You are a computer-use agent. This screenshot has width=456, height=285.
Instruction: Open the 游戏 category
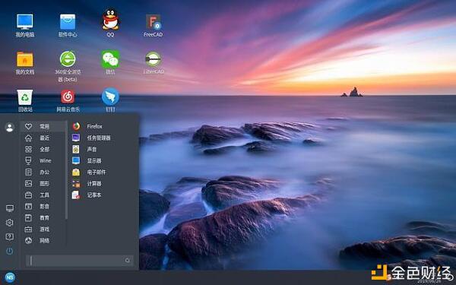(43, 230)
